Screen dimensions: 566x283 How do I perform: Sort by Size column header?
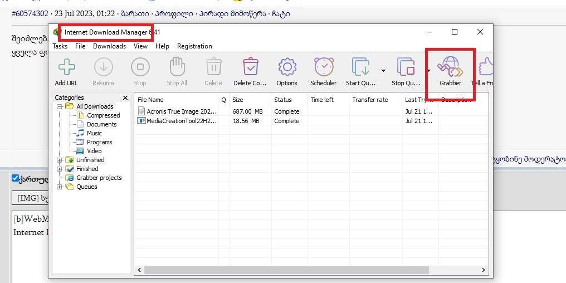[250, 100]
